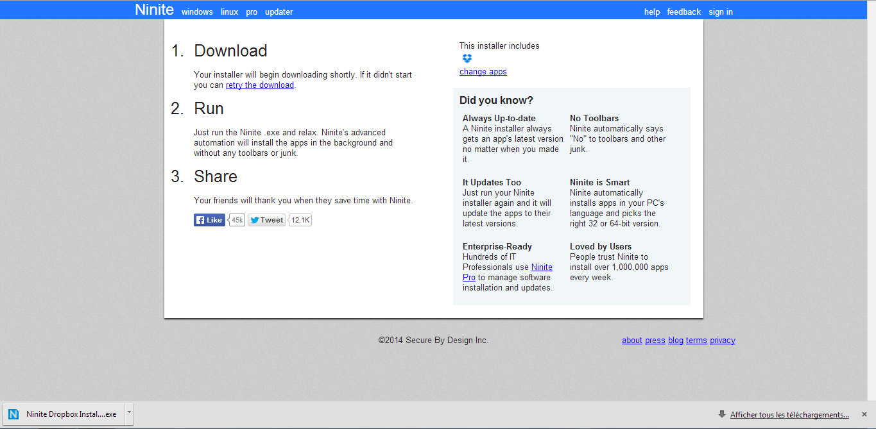
Task: Open the Ninite Dropbox Installer exe download
Action: click(x=64, y=414)
